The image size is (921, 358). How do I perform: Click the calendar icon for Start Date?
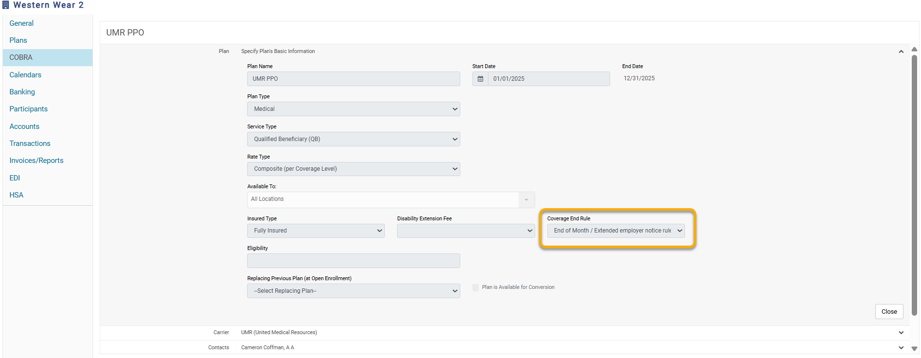point(480,79)
